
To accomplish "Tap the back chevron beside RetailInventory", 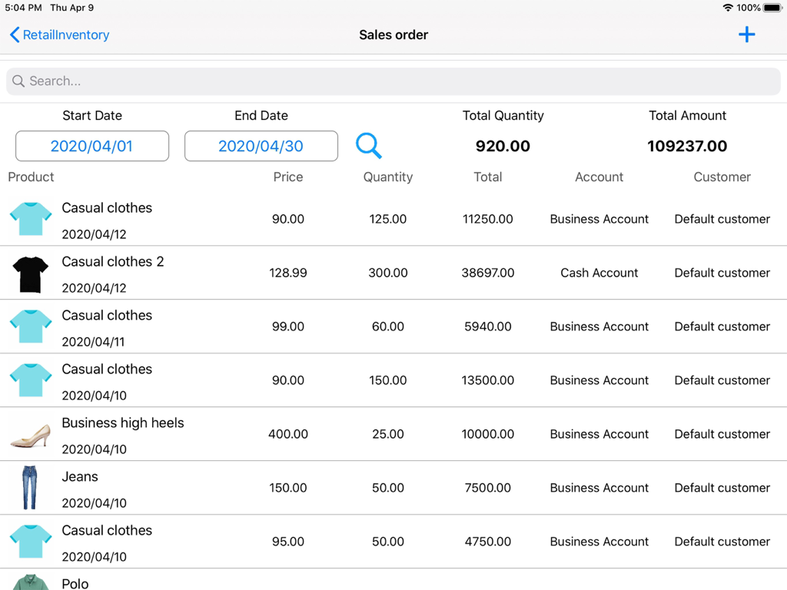I will tap(12, 35).
